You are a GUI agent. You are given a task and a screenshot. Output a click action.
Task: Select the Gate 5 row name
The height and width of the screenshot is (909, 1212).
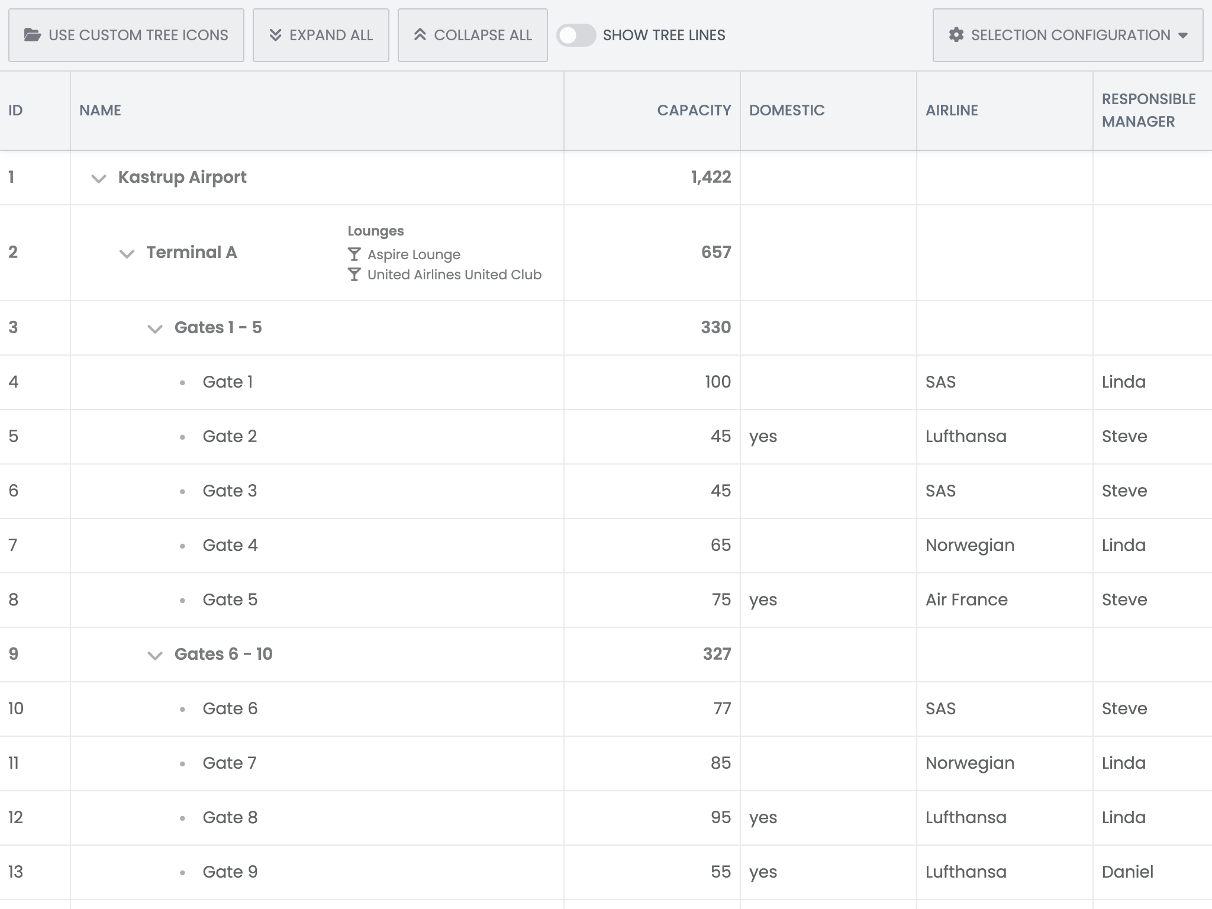(x=230, y=599)
